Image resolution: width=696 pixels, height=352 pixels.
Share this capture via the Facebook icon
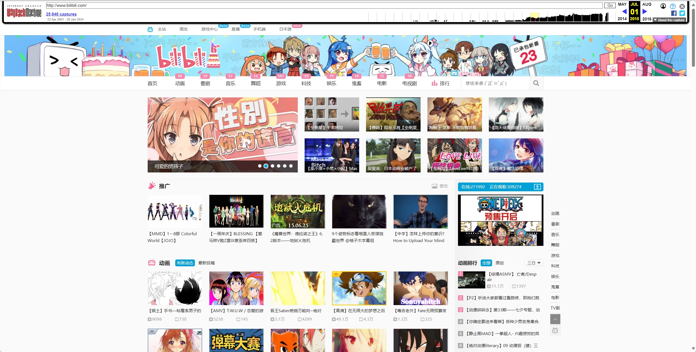[x=674, y=13]
